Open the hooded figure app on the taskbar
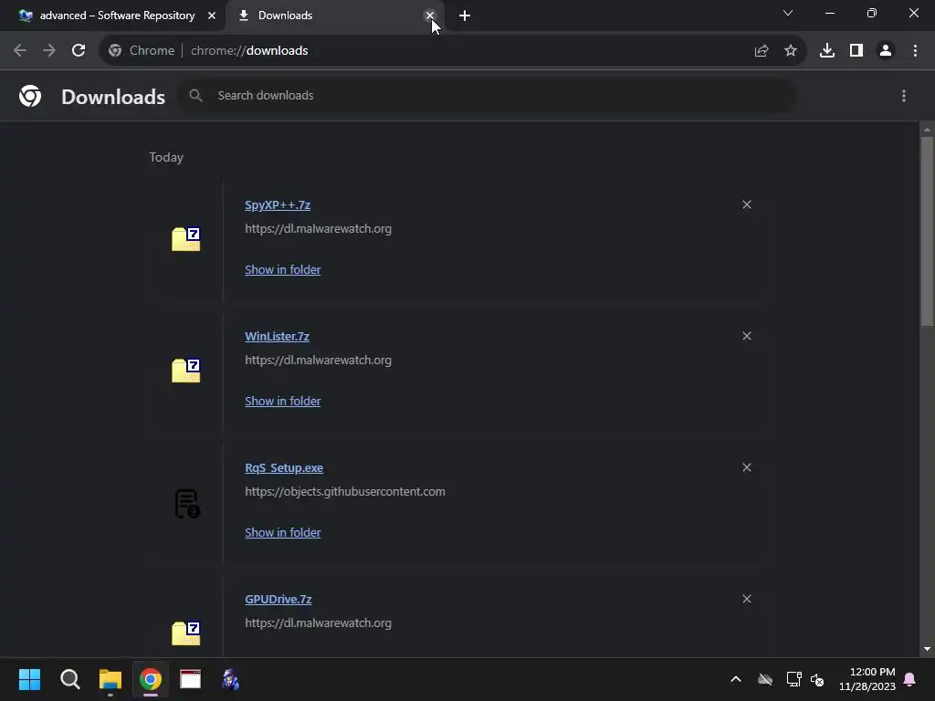The height and width of the screenshot is (701, 935). pos(231,679)
